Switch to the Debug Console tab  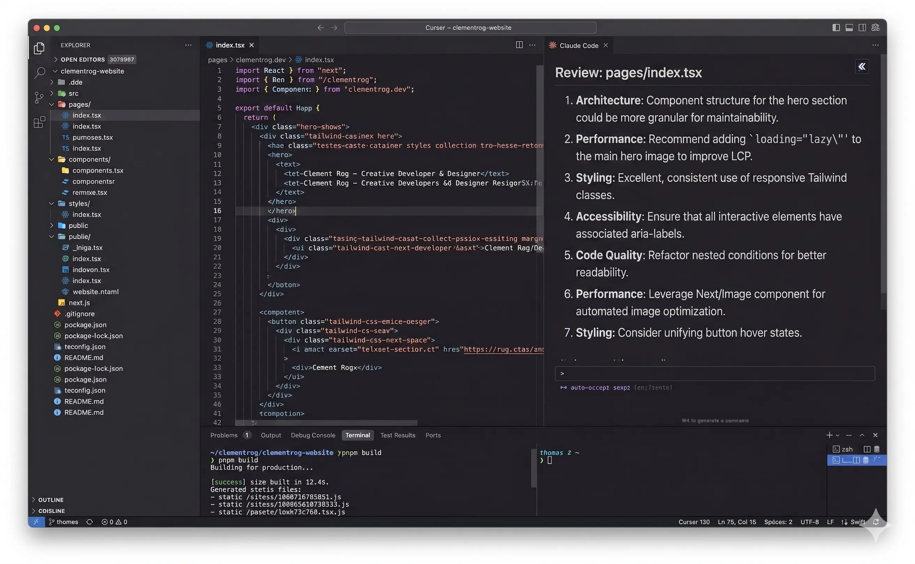pyautogui.click(x=313, y=435)
